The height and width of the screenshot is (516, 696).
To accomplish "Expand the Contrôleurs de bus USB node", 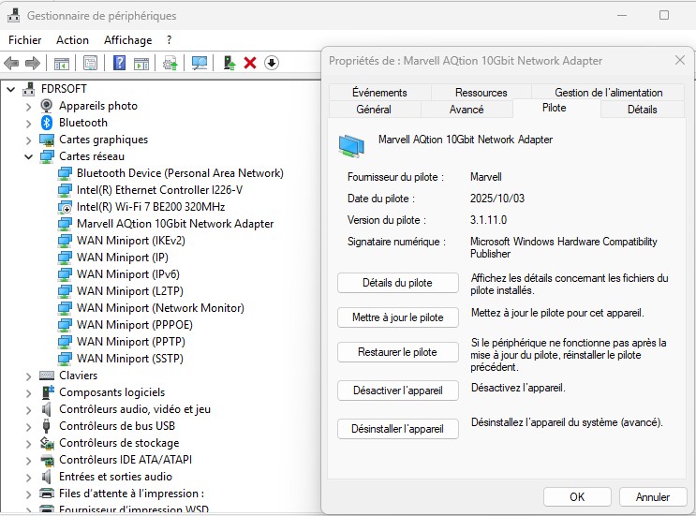I will (x=28, y=426).
